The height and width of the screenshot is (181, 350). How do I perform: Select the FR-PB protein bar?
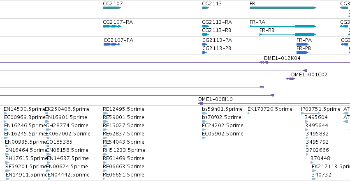pos(302,53)
